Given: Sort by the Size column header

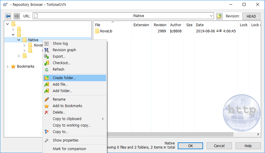Looking at the screenshot, I should (x=189, y=25).
